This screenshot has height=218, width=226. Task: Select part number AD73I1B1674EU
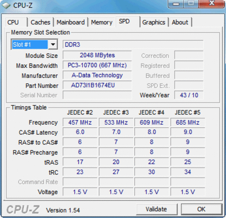click(x=97, y=85)
